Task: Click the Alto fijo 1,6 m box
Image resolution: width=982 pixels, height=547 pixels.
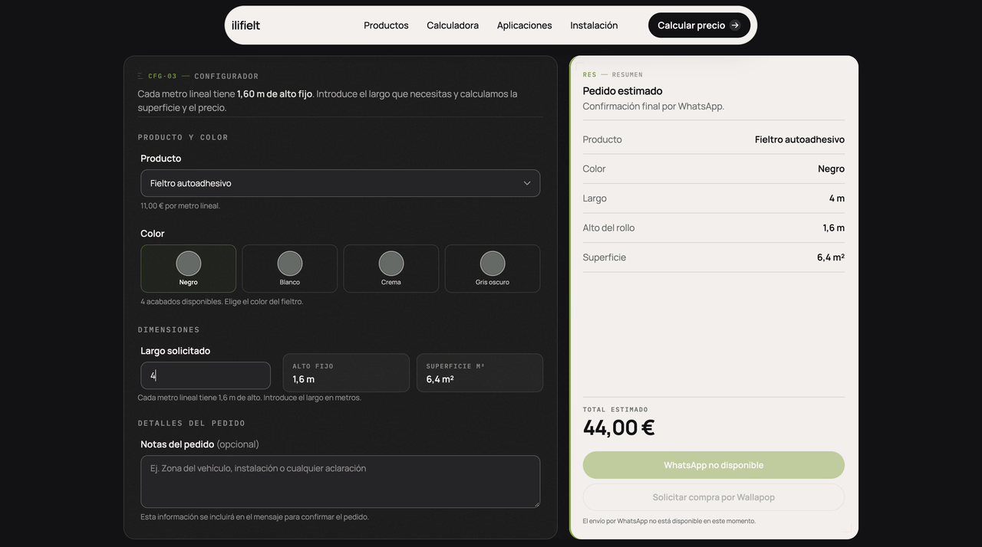Action: click(x=346, y=372)
